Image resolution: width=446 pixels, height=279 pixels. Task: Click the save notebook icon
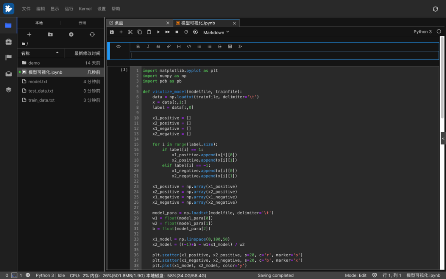pyautogui.click(x=112, y=32)
